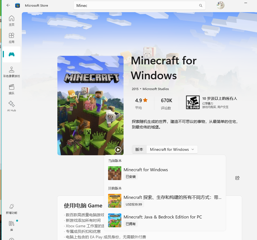Select the USD$39.99 Minecraft edition
Image resolution: width=257 pixels, height=240 pixels.
coord(165,201)
